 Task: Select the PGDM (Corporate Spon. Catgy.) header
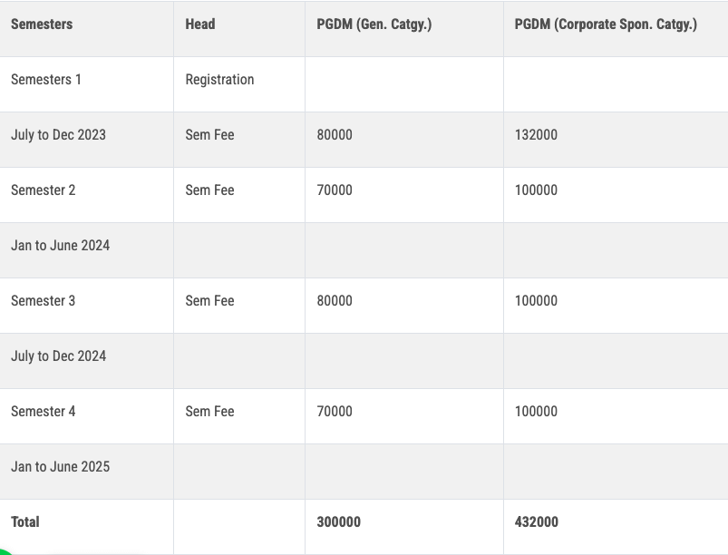click(x=605, y=24)
